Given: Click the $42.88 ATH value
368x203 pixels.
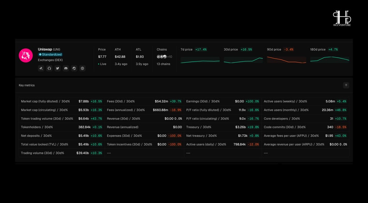Looking at the screenshot, I should pos(120,57).
